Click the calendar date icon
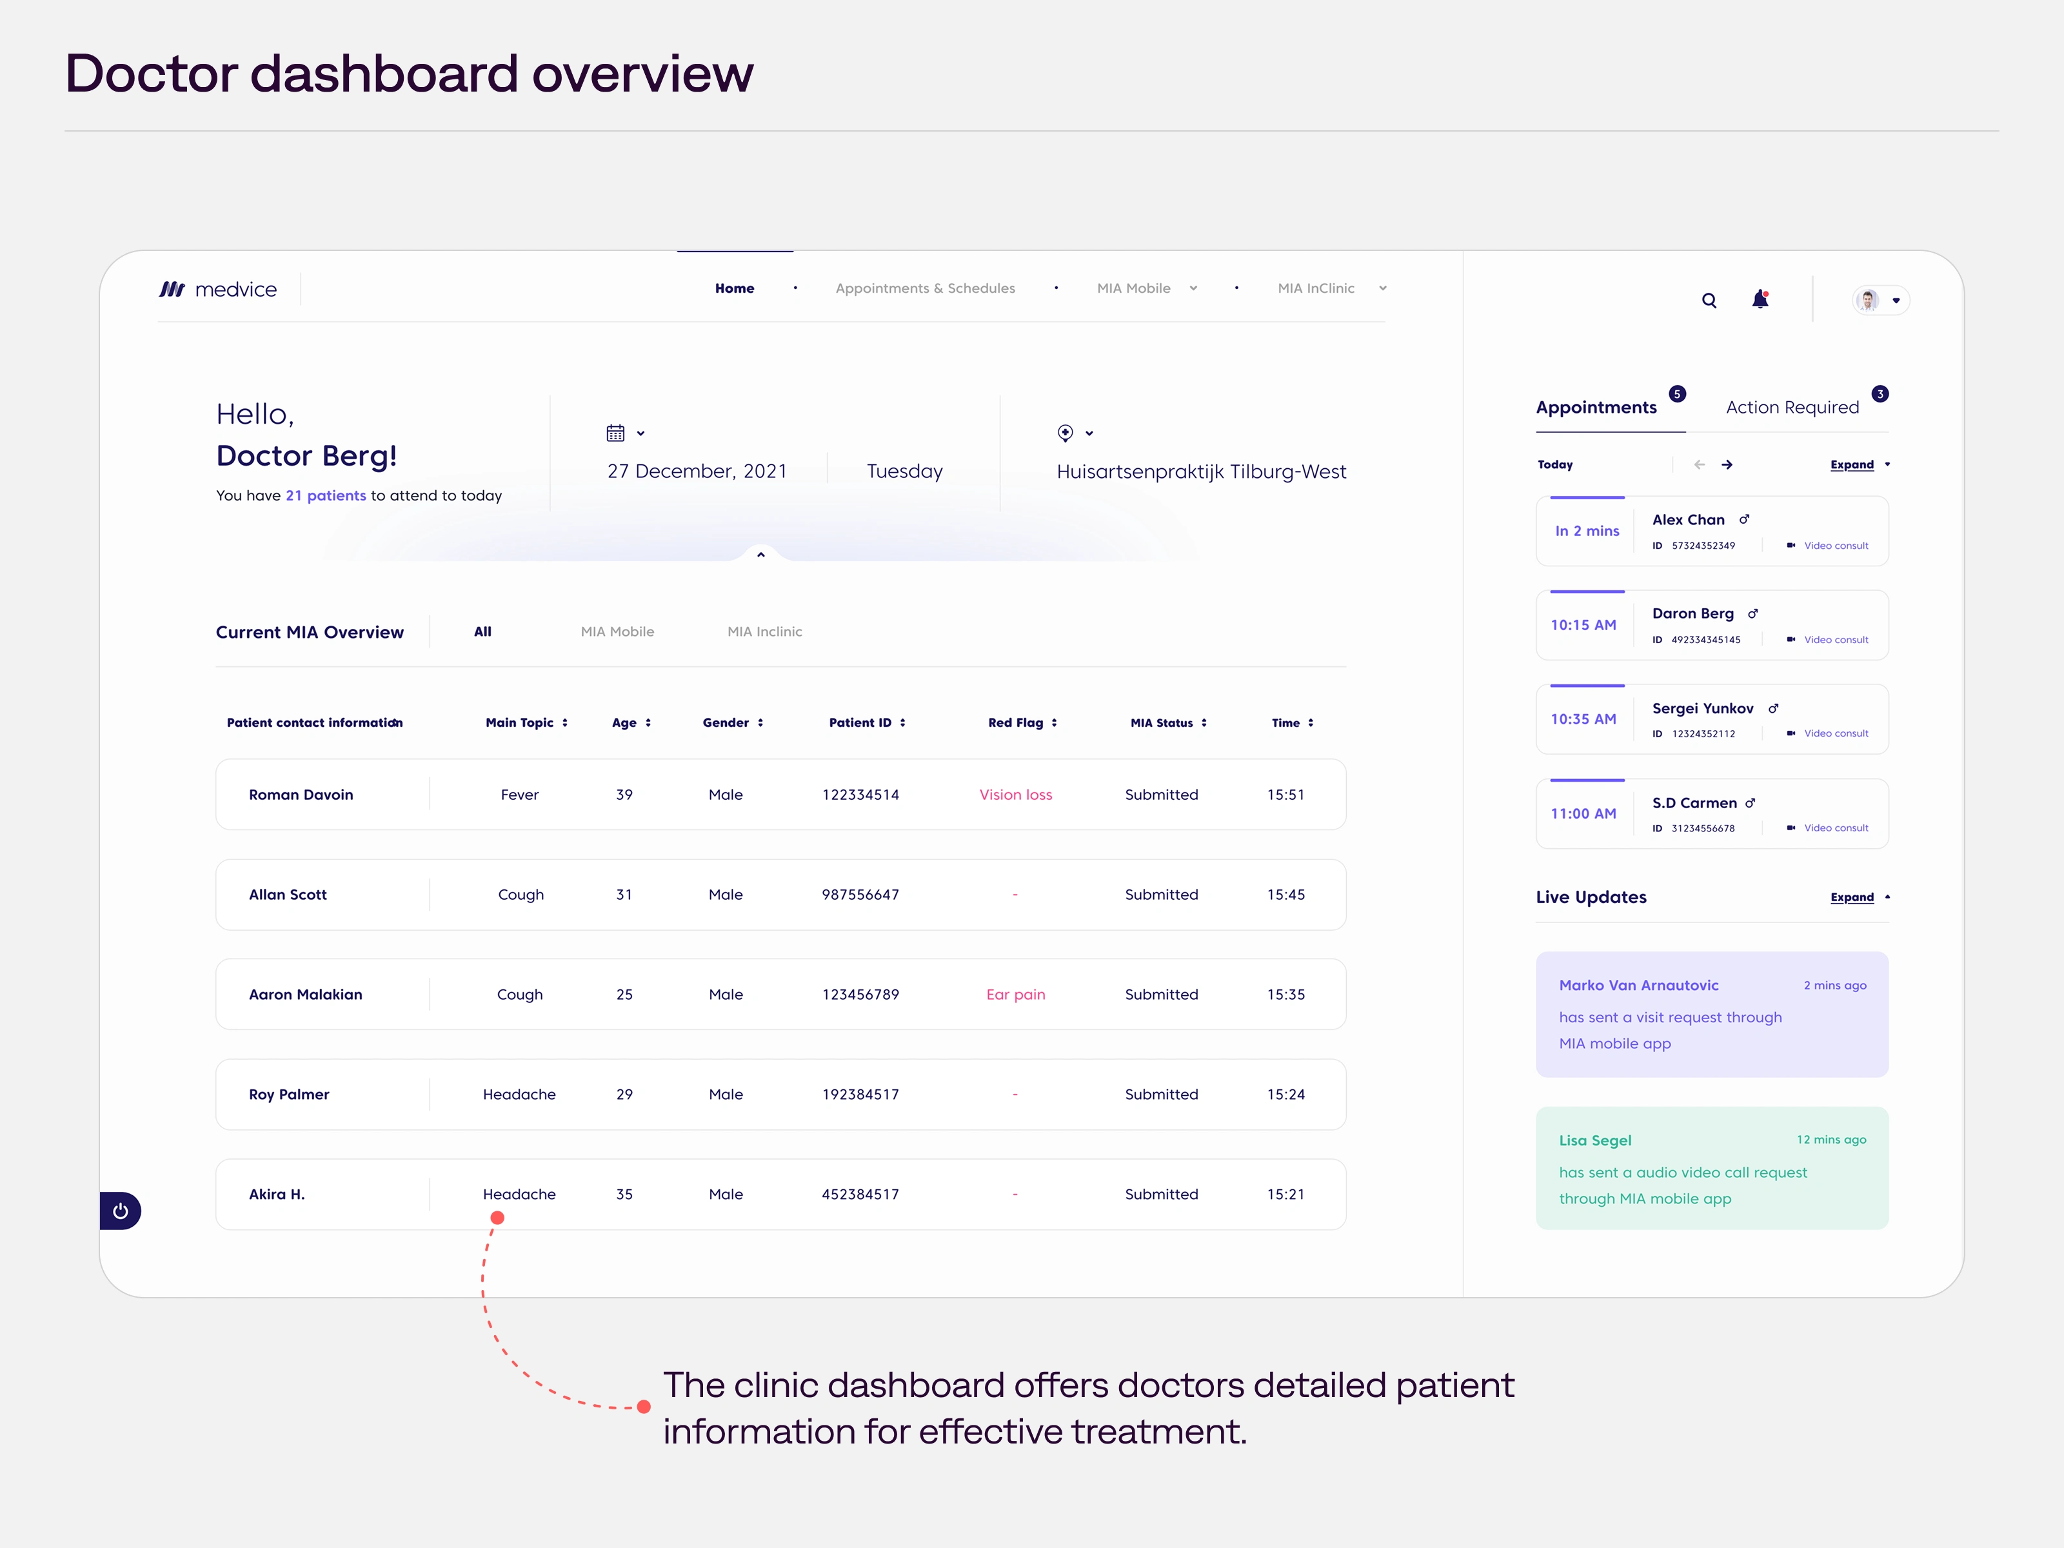The image size is (2064, 1548). click(x=616, y=433)
